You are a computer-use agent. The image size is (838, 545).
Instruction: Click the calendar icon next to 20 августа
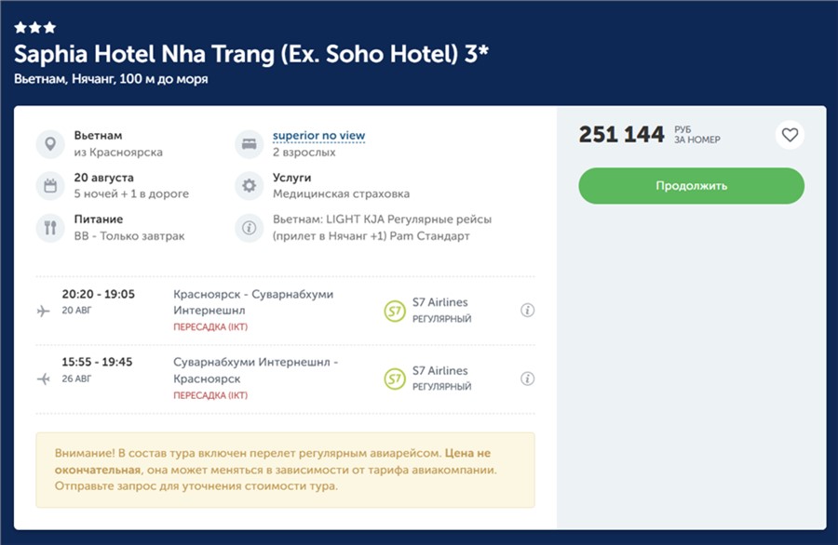point(50,185)
